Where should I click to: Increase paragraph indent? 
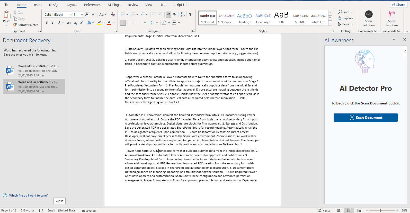click(x=161, y=14)
